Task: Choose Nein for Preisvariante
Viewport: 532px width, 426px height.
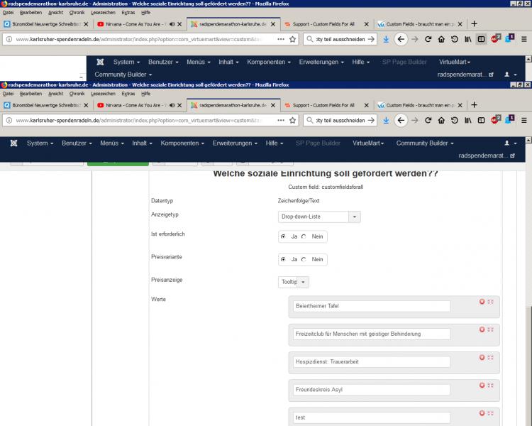Action: [304, 259]
